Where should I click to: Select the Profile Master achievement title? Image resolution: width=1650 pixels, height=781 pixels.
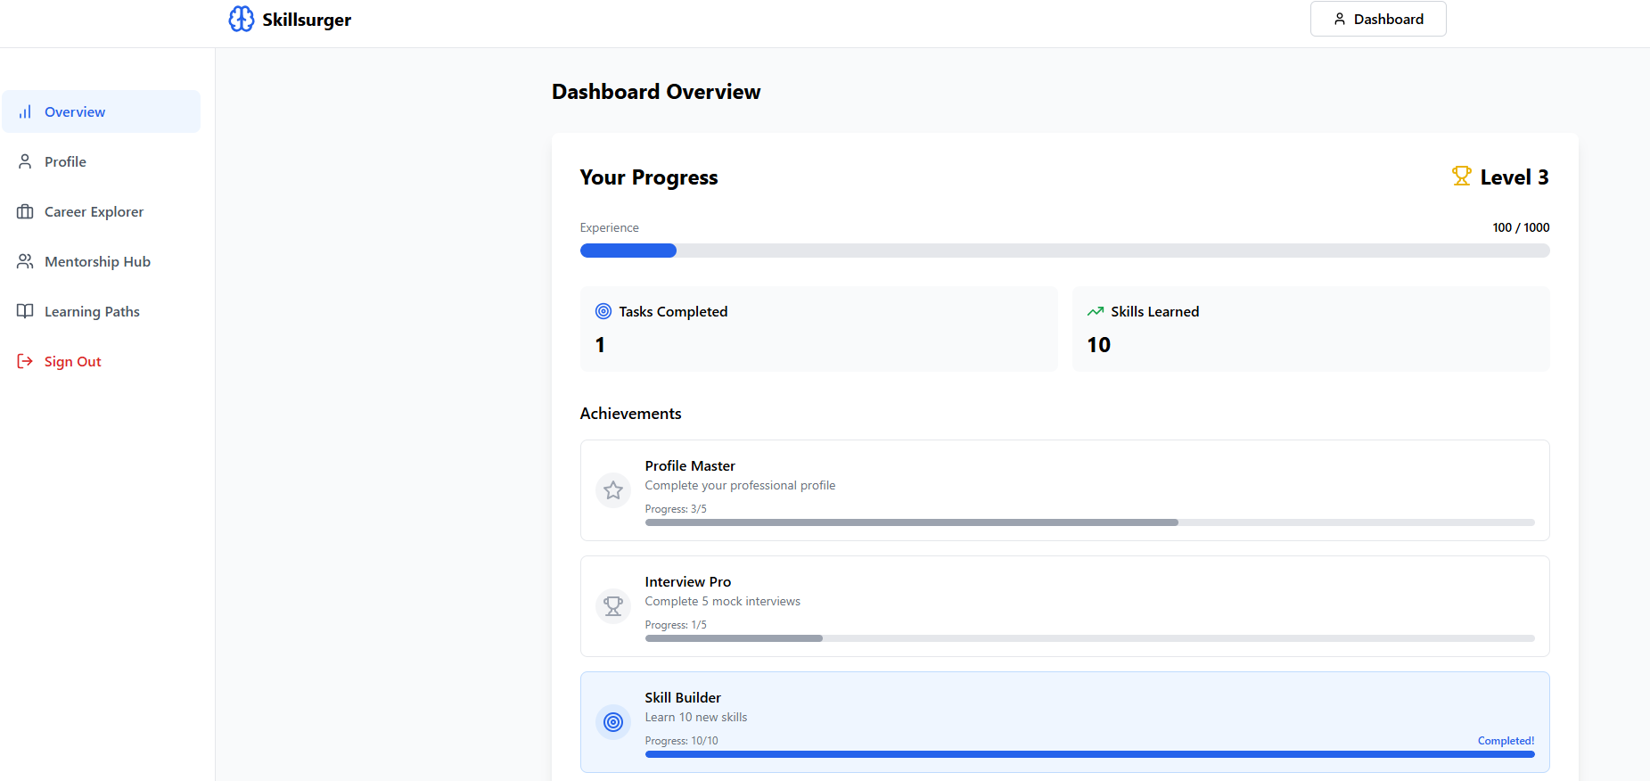690,465
